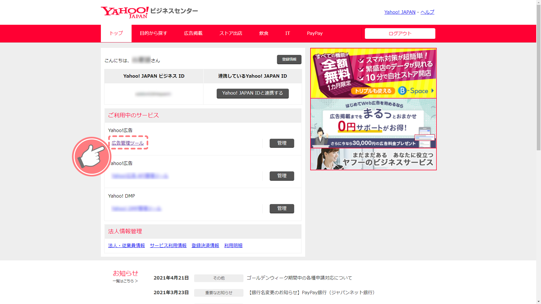541x304 pixels.
Task: Click the 2021年4月21日 notice date
Action: point(171,278)
